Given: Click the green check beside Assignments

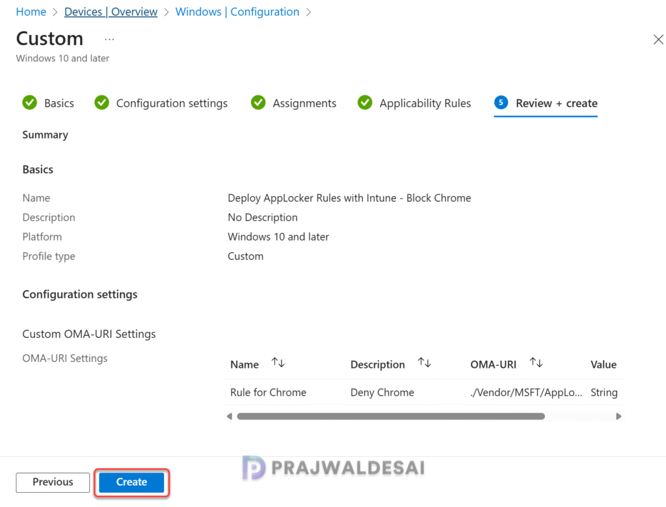Looking at the screenshot, I should [x=258, y=102].
